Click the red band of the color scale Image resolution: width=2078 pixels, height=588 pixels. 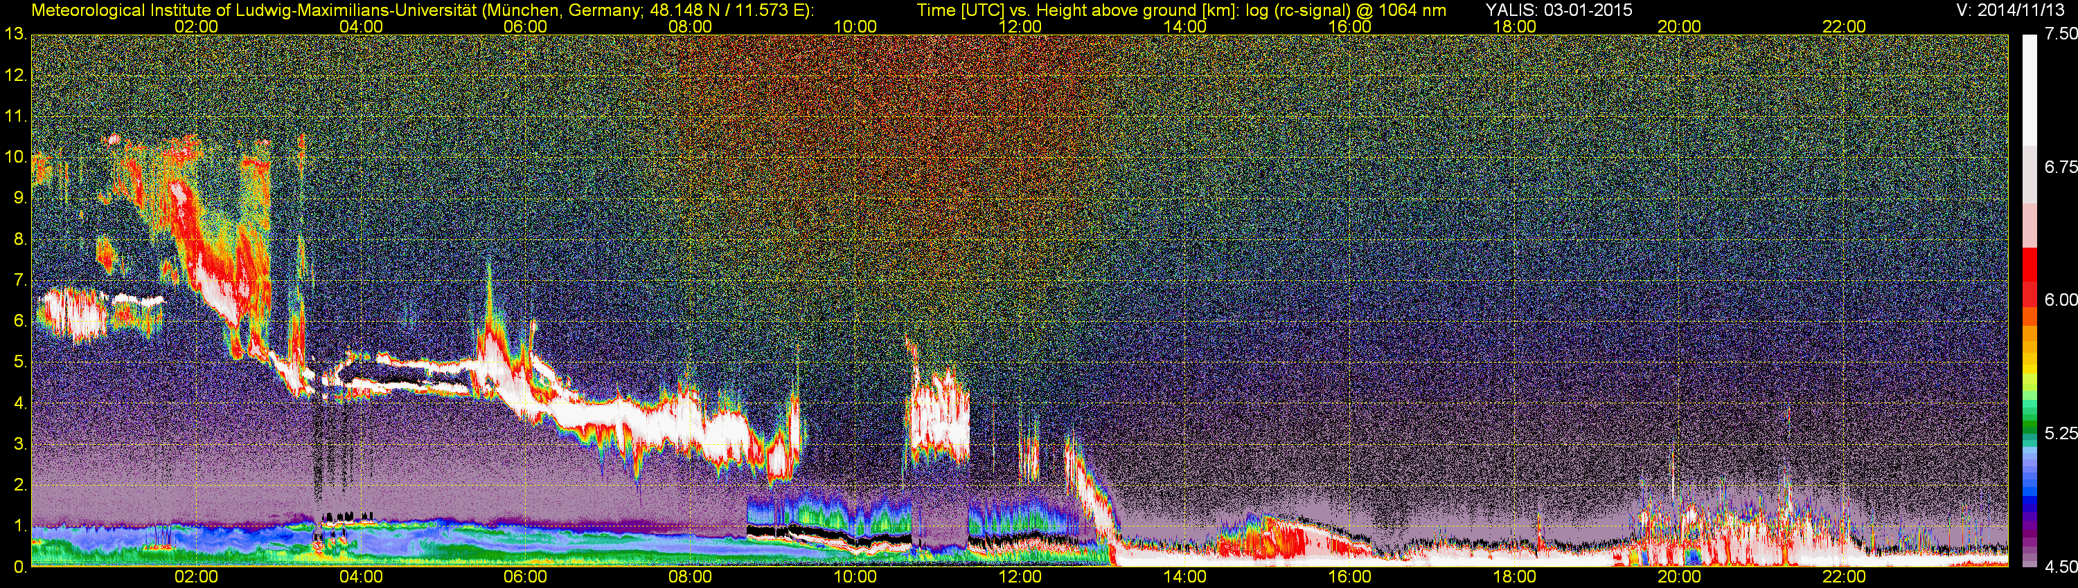[x=2031, y=277]
